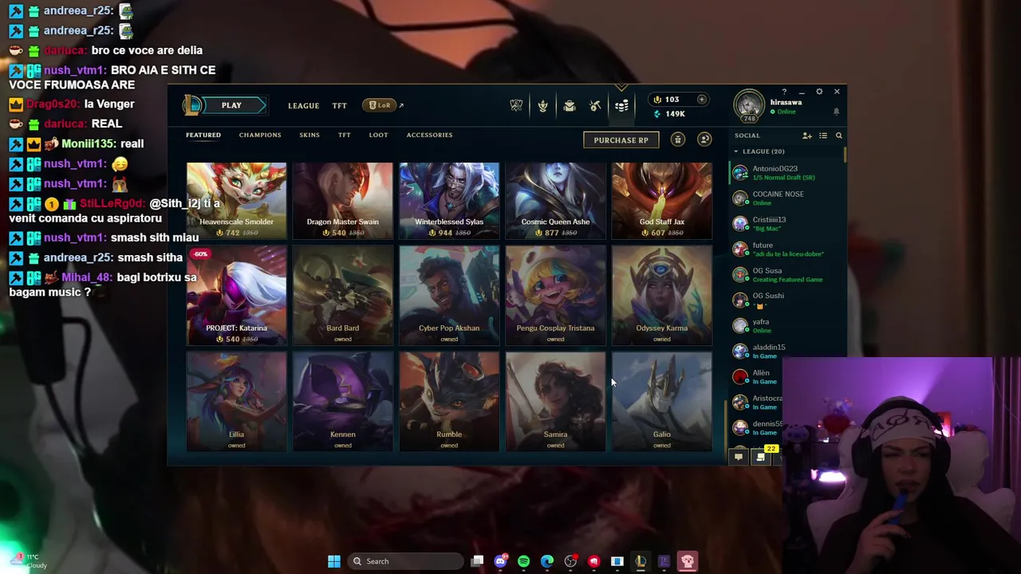Image resolution: width=1021 pixels, height=574 pixels.
Task: Open the Heavenscale Smolder skin card
Action: (236, 200)
